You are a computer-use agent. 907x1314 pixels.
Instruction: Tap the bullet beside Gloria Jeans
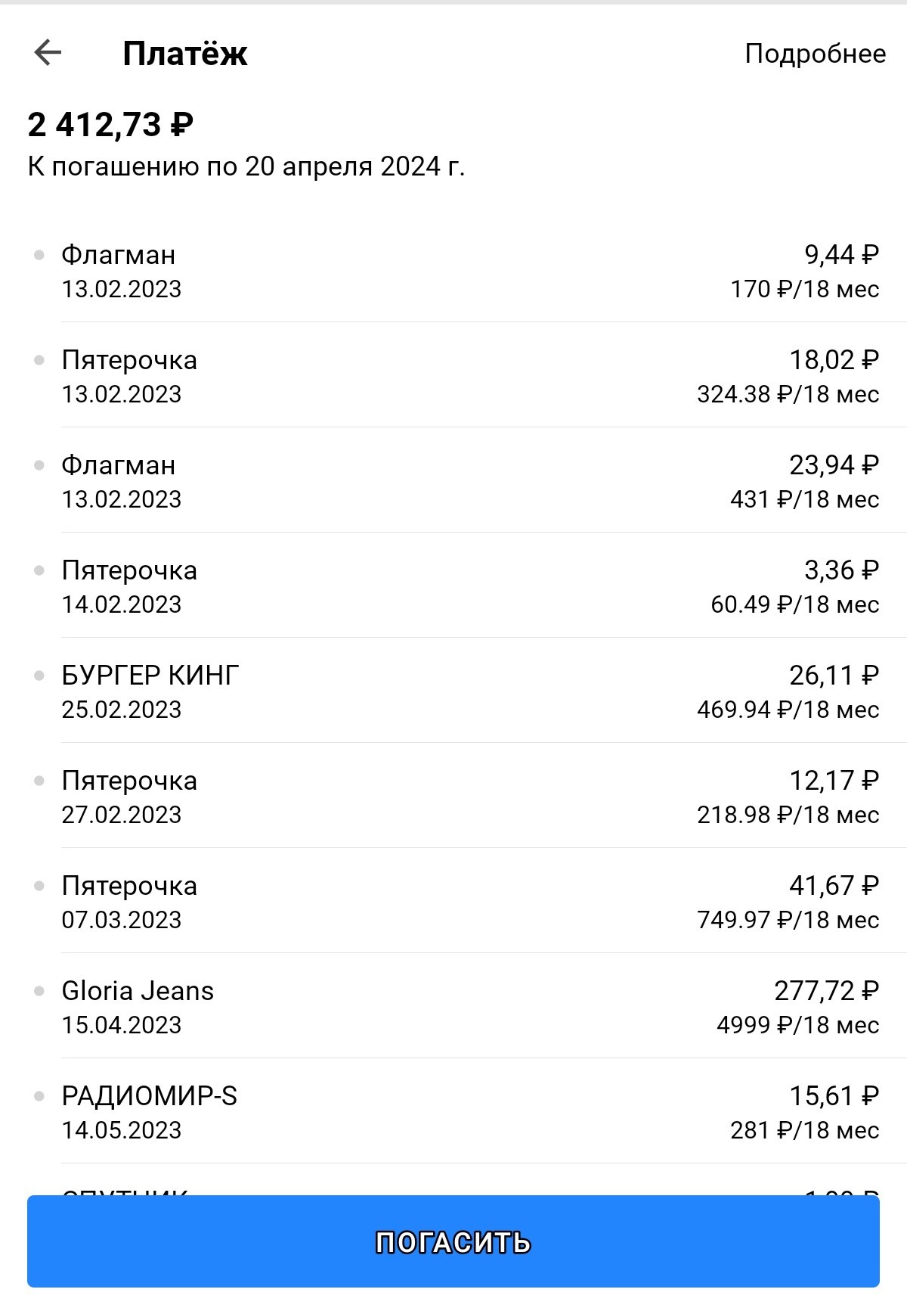point(39,990)
